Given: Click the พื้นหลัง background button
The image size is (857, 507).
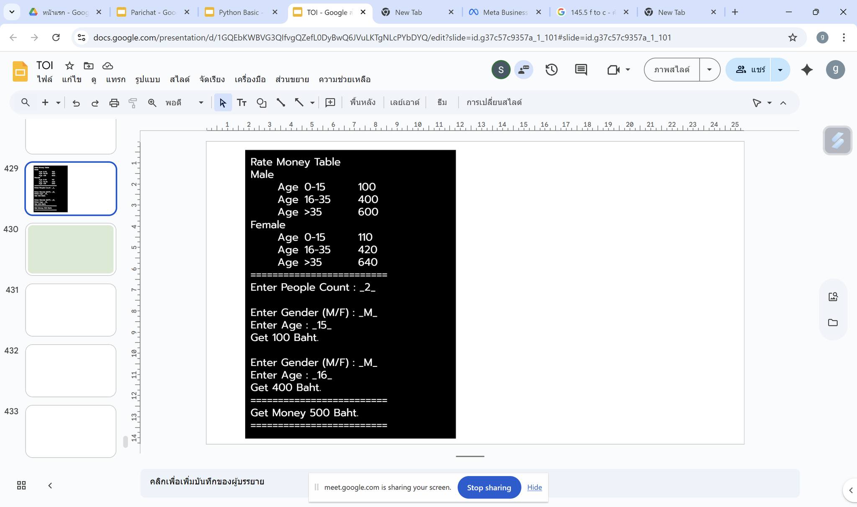Looking at the screenshot, I should point(362,102).
